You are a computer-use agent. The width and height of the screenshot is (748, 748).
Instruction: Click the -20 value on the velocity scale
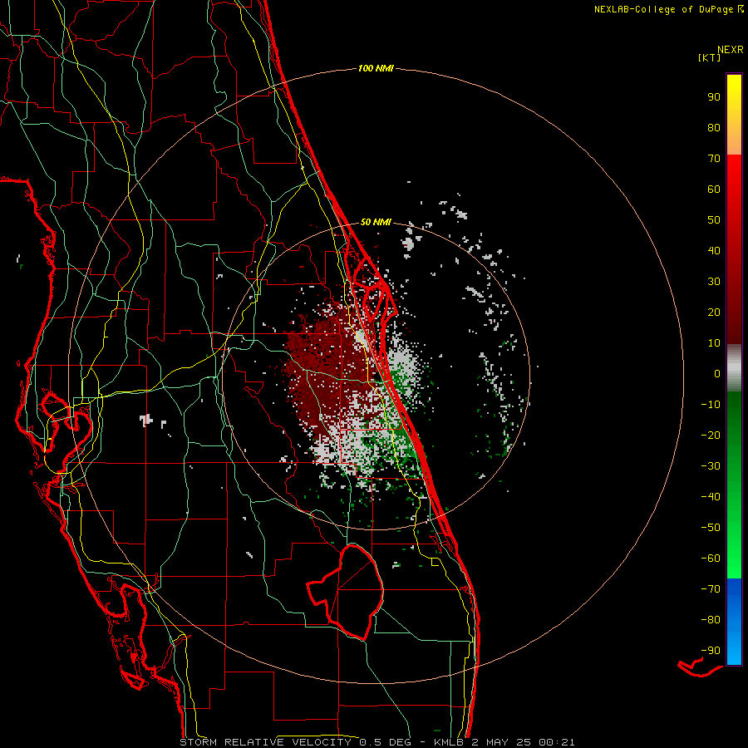(711, 436)
